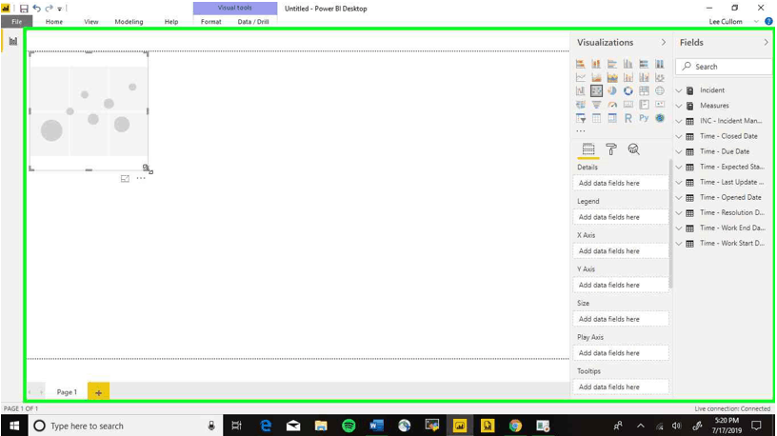Open the Data / Drill ribbon tab
The height and width of the screenshot is (436, 777).
[253, 21]
